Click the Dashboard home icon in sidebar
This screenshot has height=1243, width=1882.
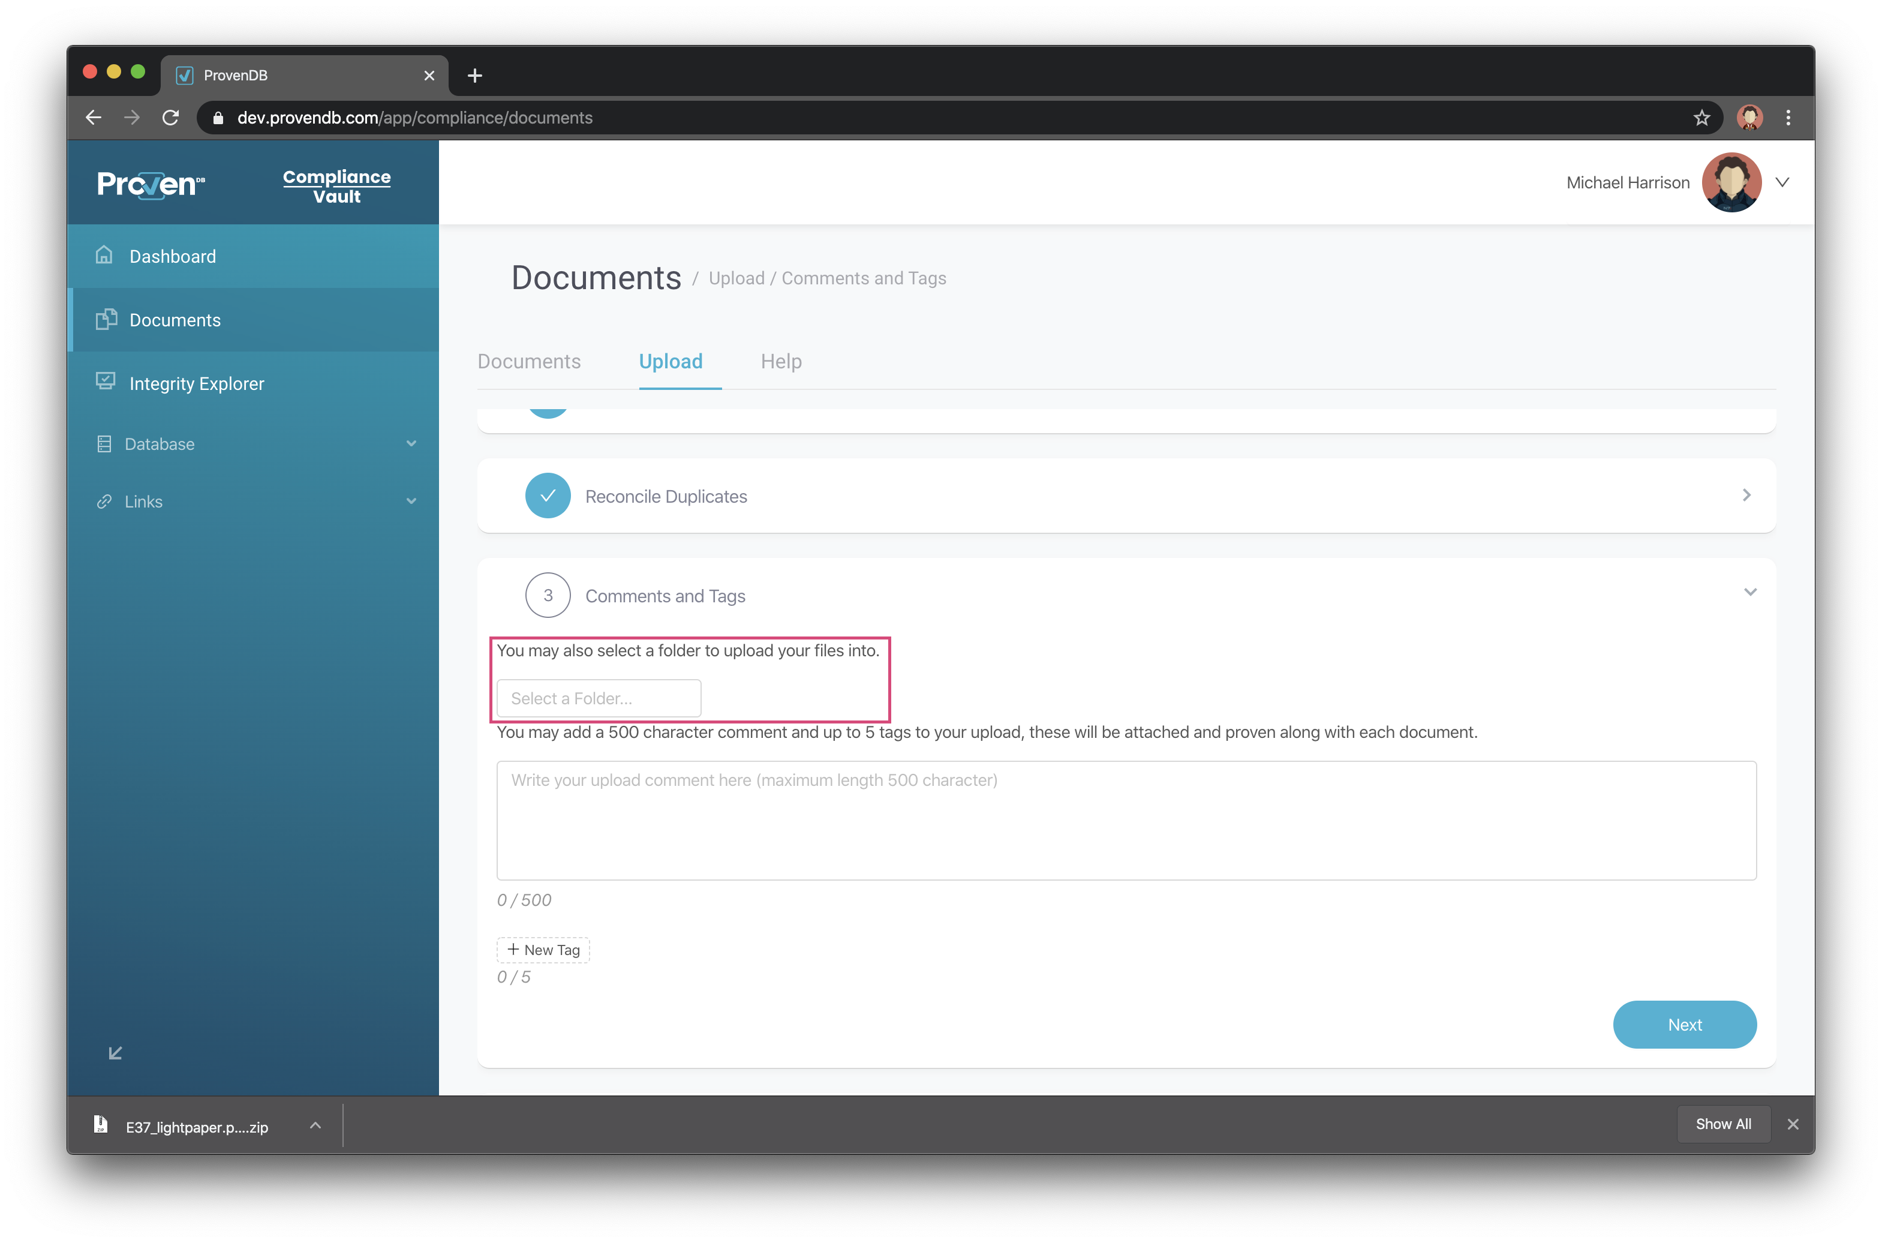tap(104, 256)
